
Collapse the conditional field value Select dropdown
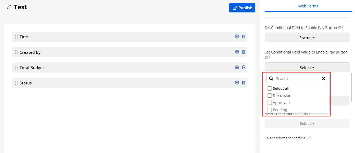coord(307,67)
